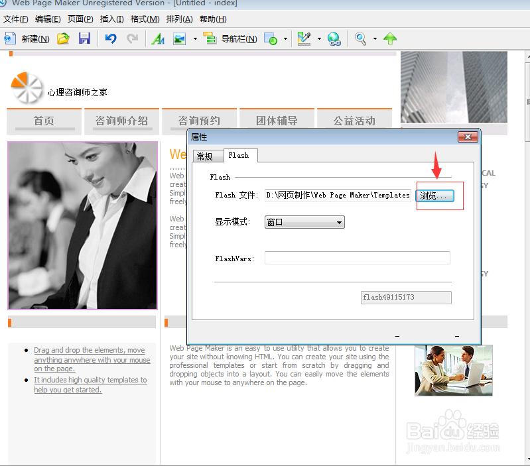Open the 编辑(E) menu
530x466 pixels.
pyautogui.click(x=48, y=19)
